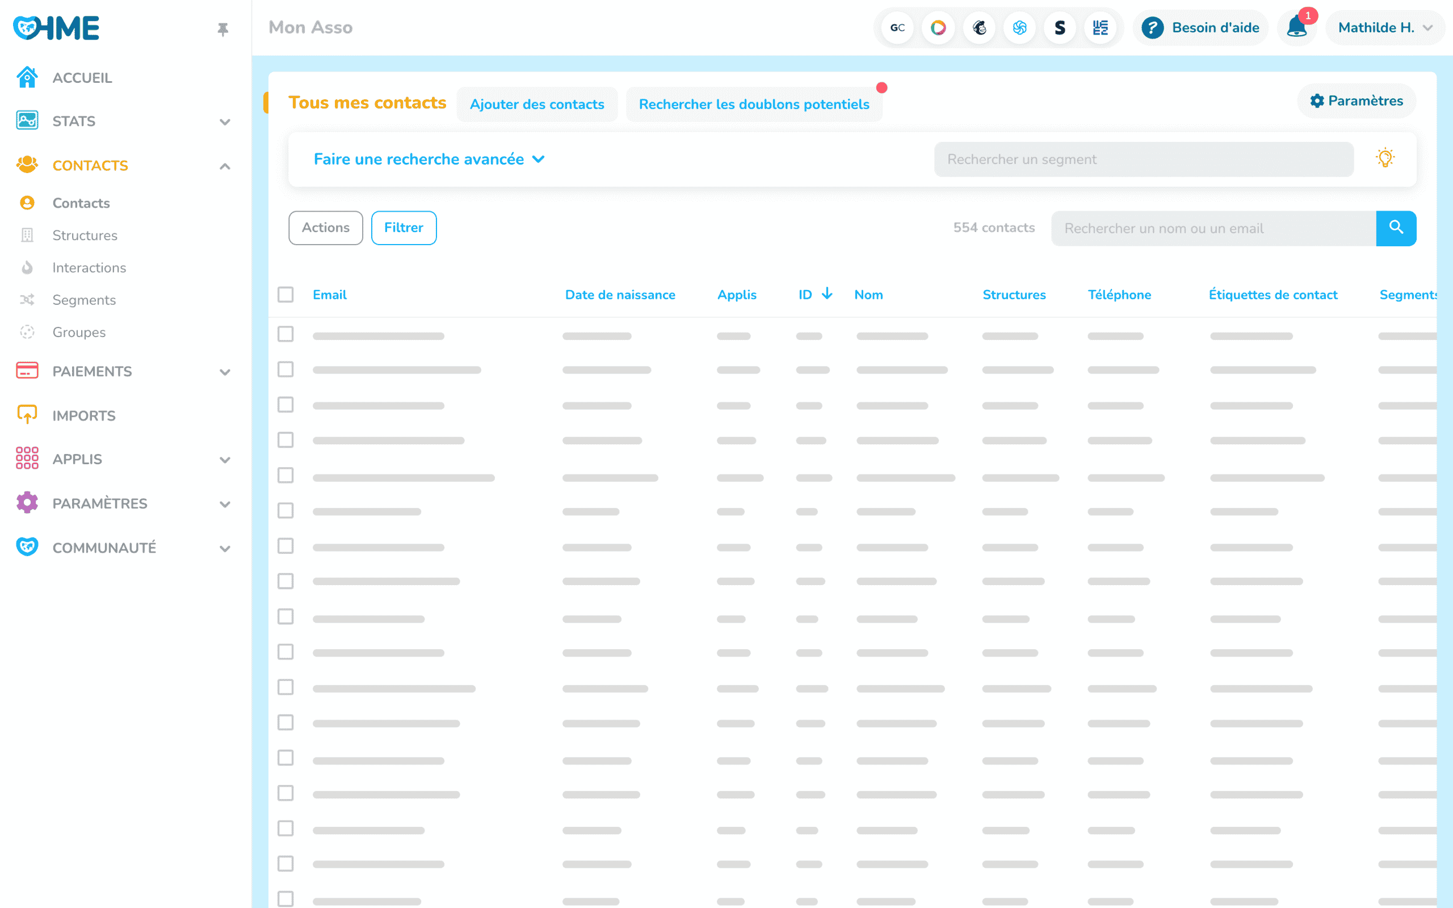This screenshot has height=908, width=1453.
Task: Open the Paramètres button top right
Action: [x=1357, y=101]
